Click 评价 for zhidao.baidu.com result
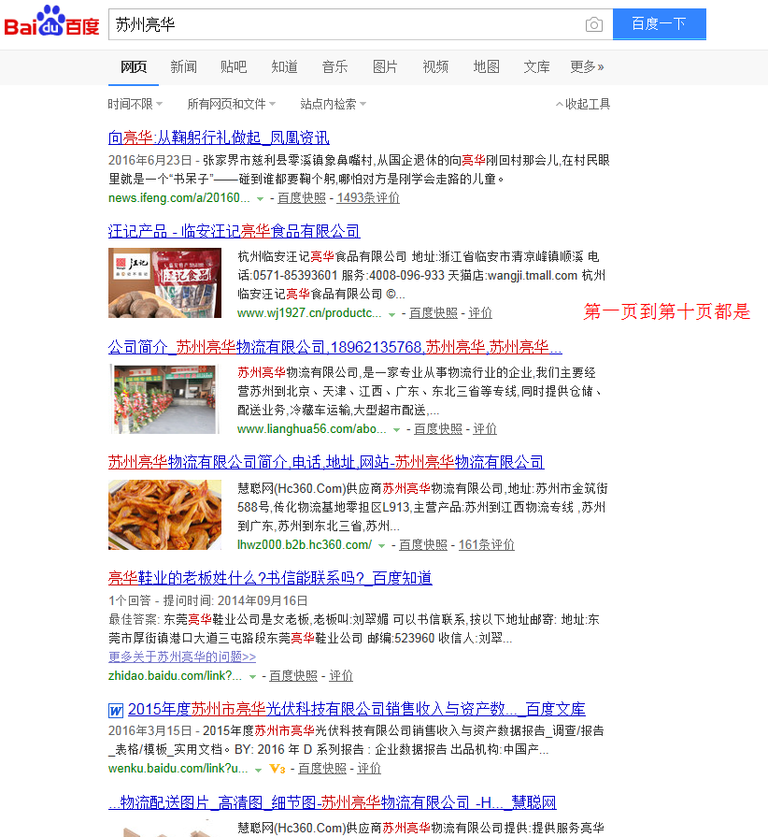Screen dimensions: 768x837 (341, 676)
